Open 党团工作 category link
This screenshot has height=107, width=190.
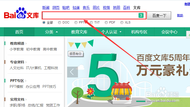53,105
